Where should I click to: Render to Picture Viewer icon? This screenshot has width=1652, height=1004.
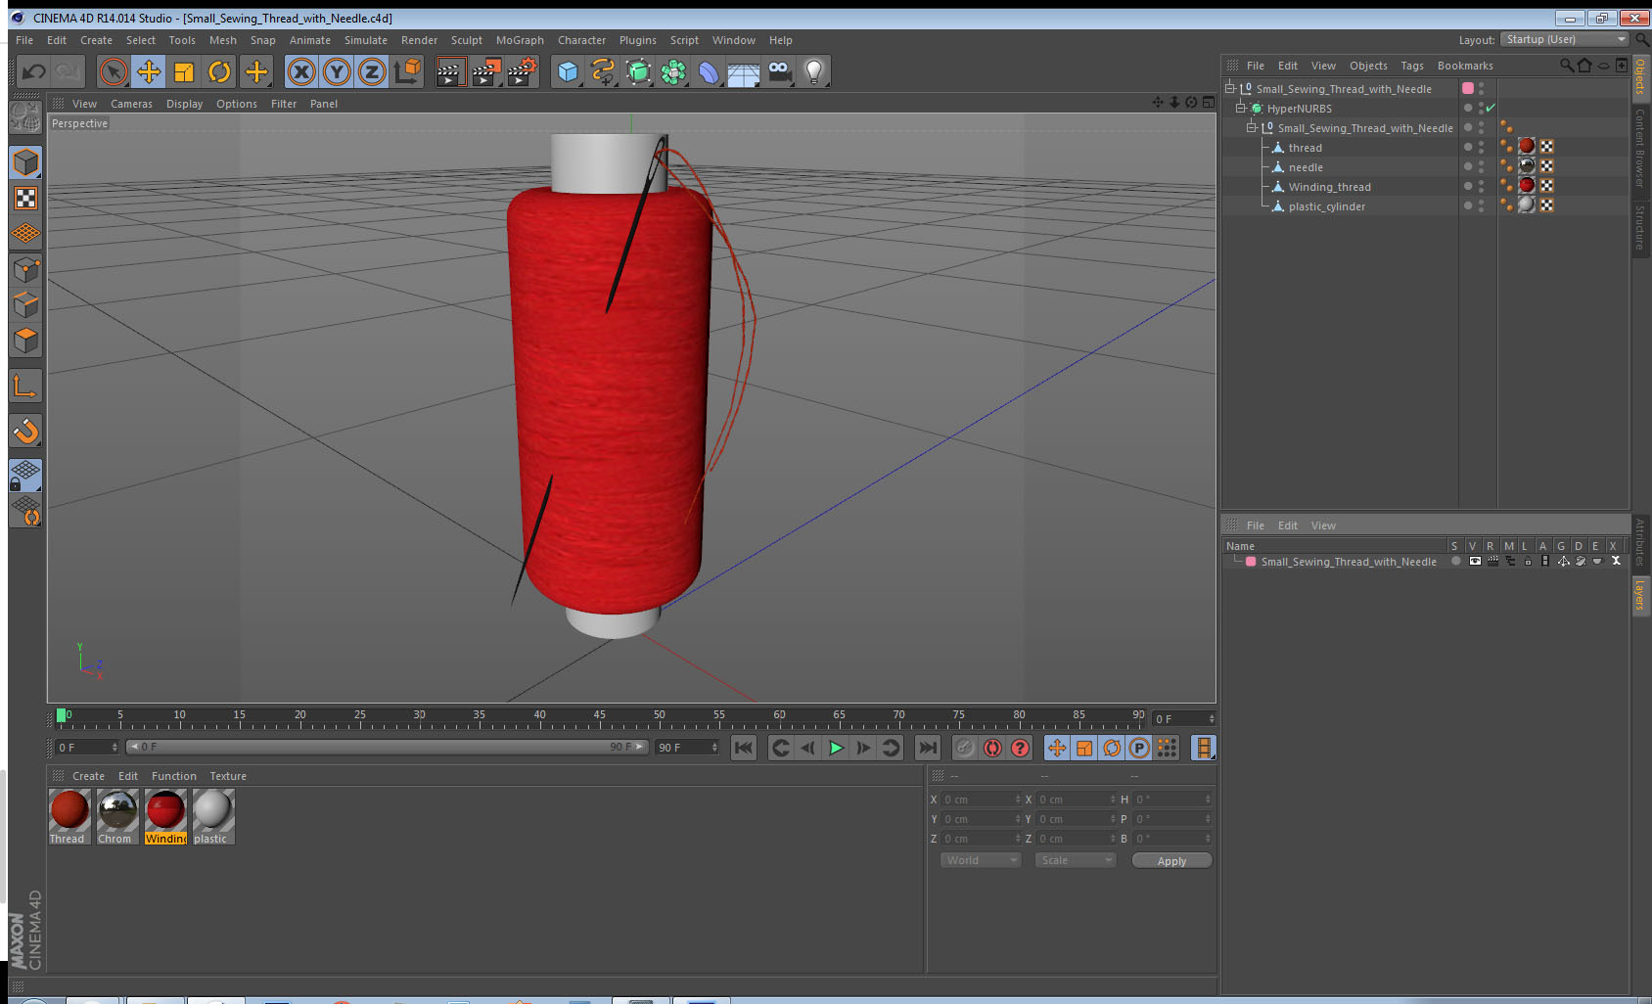pos(485,71)
